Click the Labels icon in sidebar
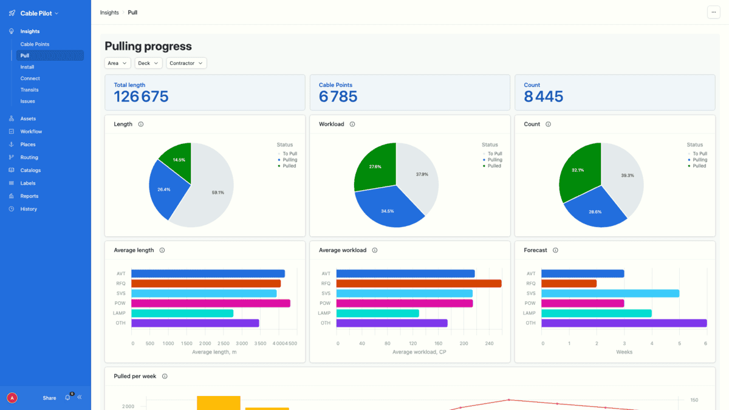The width and height of the screenshot is (729, 410). coord(12,183)
